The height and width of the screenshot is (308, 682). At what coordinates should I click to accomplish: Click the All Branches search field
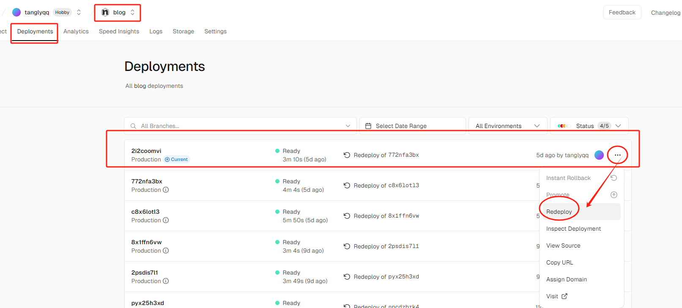tap(241, 126)
